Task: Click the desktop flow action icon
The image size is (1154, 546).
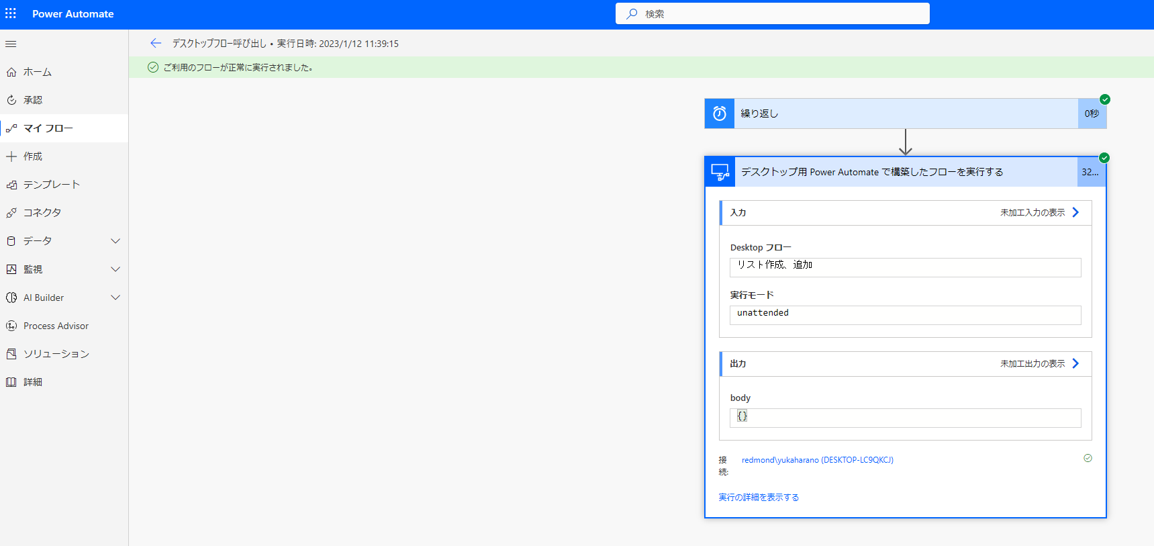Action: coord(720,172)
